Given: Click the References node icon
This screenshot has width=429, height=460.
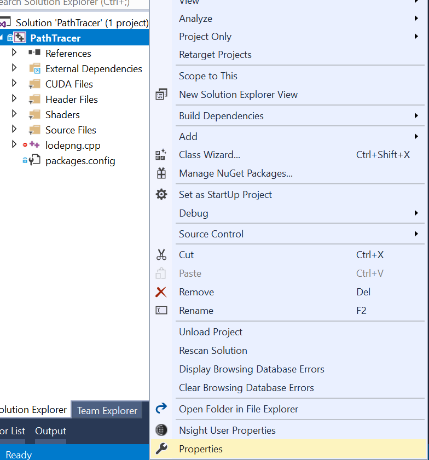Looking at the screenshot, I should click(34, 53).
